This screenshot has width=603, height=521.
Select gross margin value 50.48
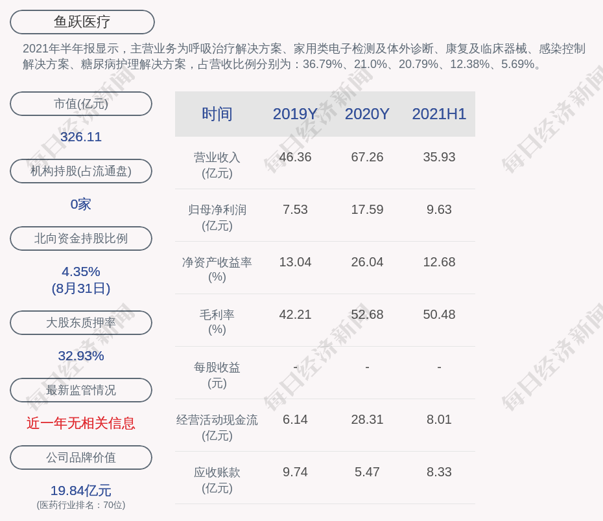point(439,315)
